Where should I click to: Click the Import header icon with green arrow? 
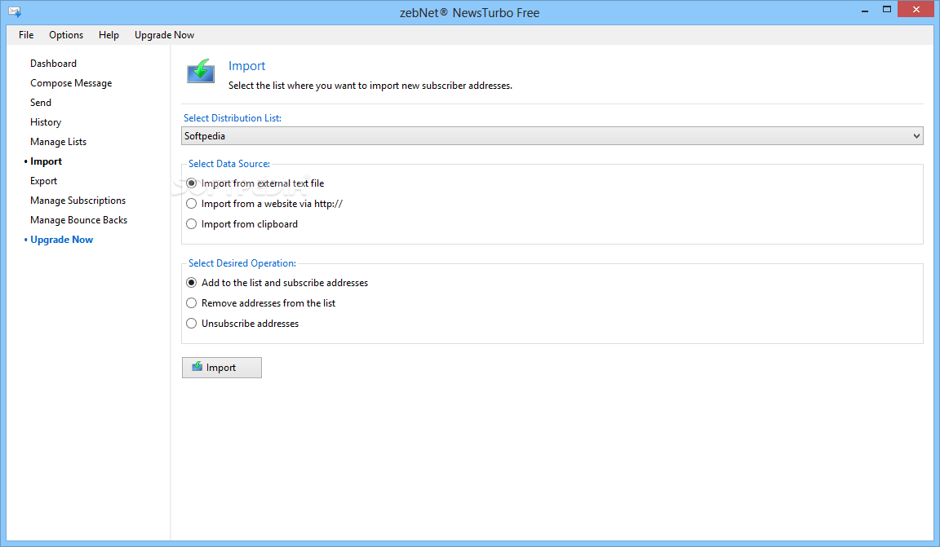point(201,71)
